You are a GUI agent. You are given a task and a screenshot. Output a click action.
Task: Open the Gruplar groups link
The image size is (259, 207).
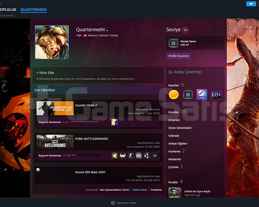(173, 182)
